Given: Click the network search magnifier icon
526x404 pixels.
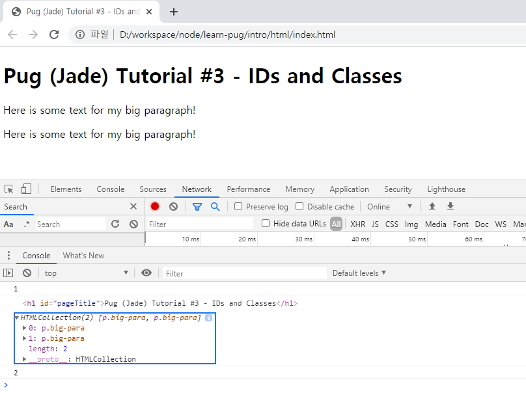Looking at the screenshot, I should coord(215,206).
